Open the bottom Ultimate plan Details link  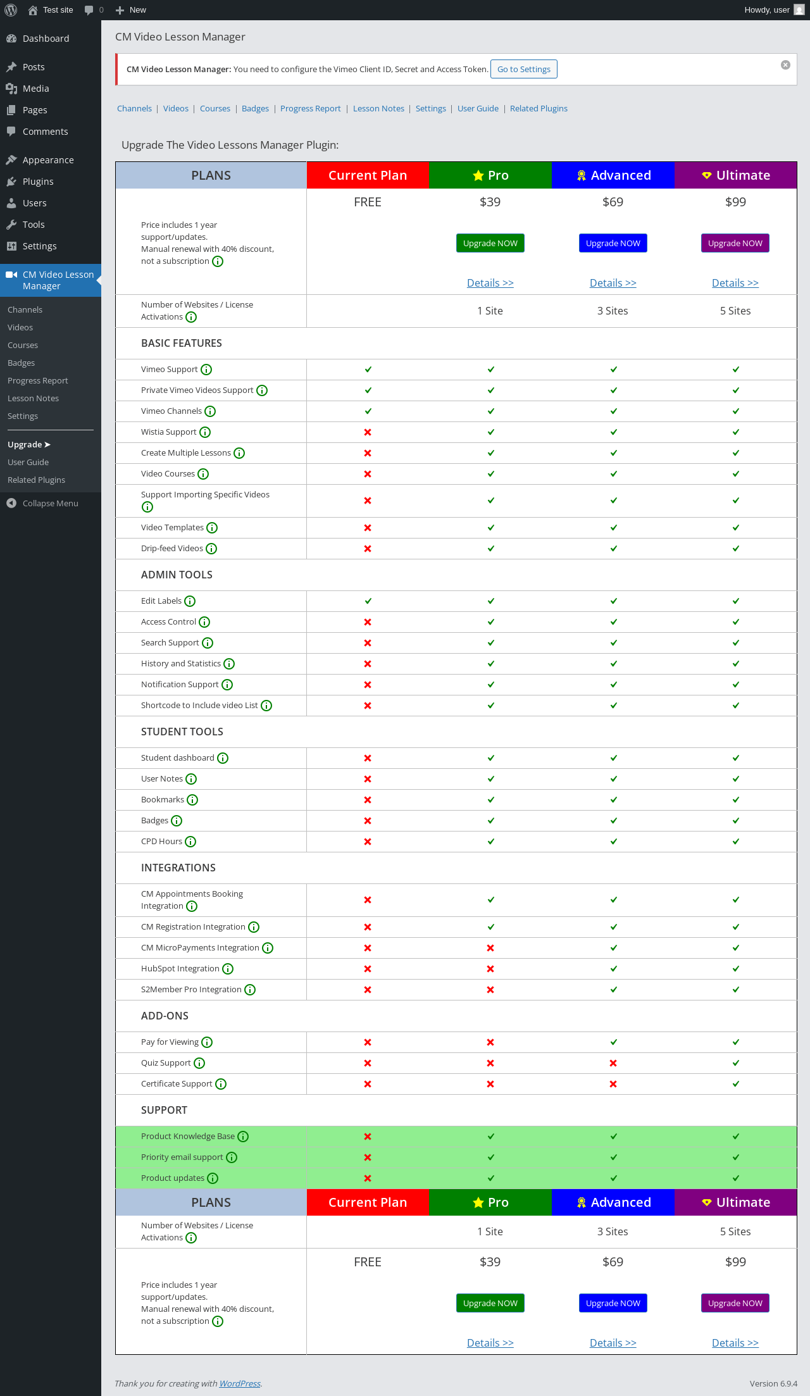pyautogui.click(x=735, y=1343)
